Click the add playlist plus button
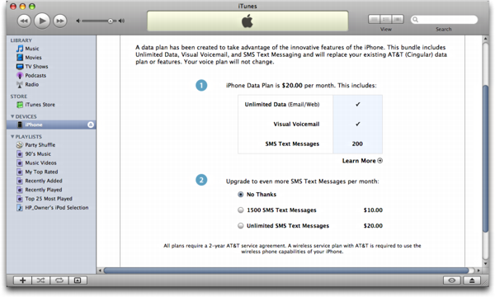Viewport: 495px width, 297px height. tap(22, 280)
